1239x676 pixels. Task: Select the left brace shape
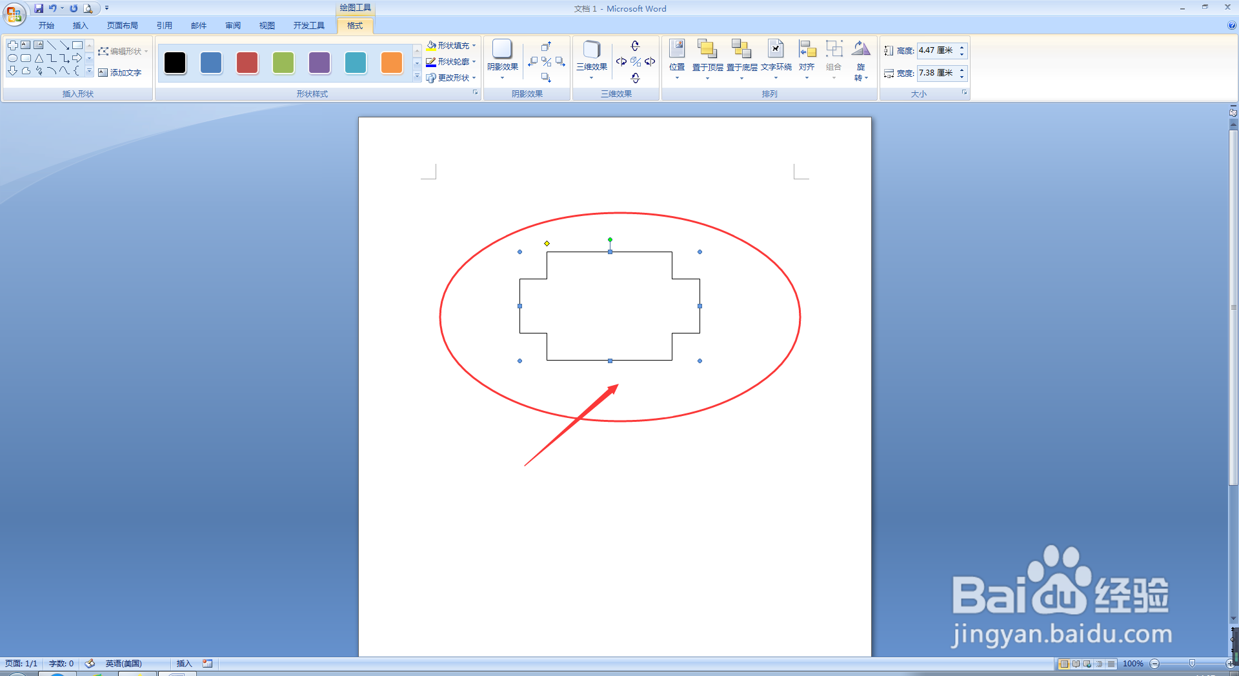77,71
